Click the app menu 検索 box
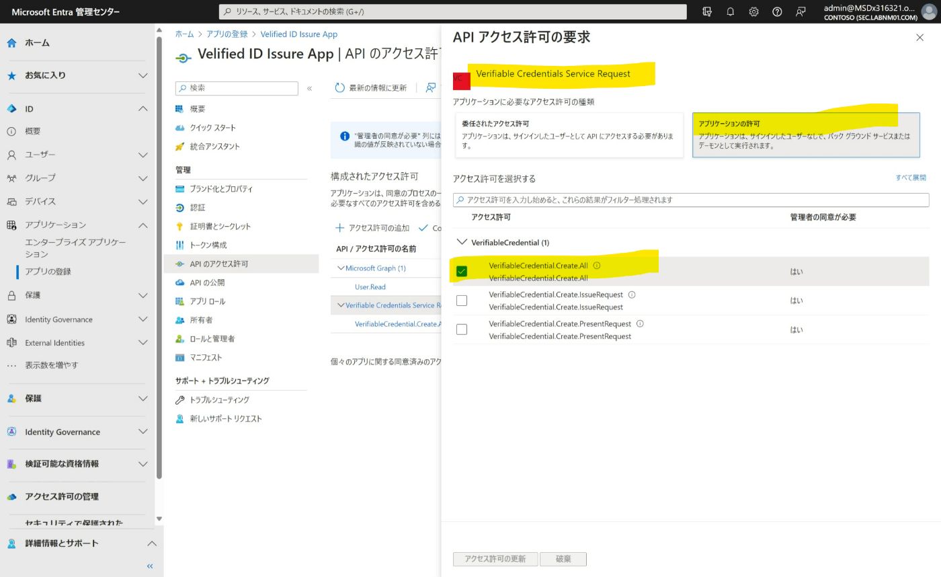The image size is (941, 577). click(x=237, y=88)
